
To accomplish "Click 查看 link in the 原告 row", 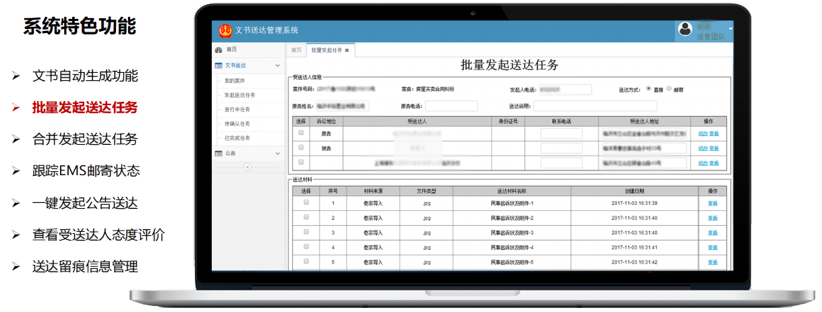I will tap(714, 133).
